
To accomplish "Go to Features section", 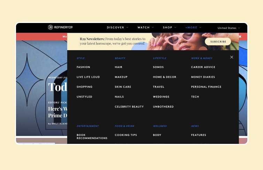I will (199, 135).
